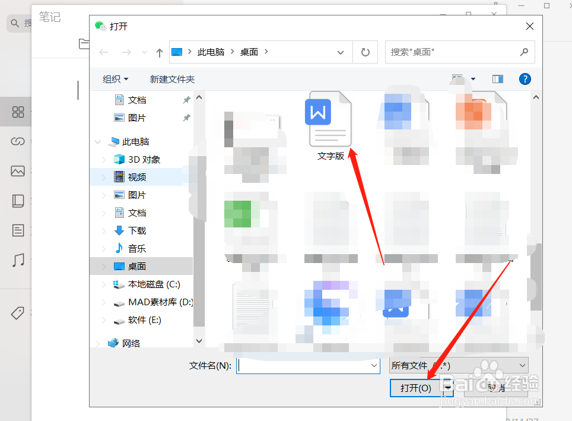The width and height of the screenshot is (572, 421).
Task: Click the tag icon in the notes sidebar
Action: click(x=17, y=312)
